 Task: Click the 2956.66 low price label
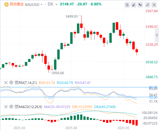(58, 73)
